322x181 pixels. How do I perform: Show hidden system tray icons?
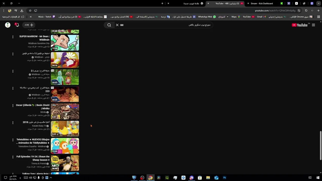pyautogui.click(x=51, y=178)
